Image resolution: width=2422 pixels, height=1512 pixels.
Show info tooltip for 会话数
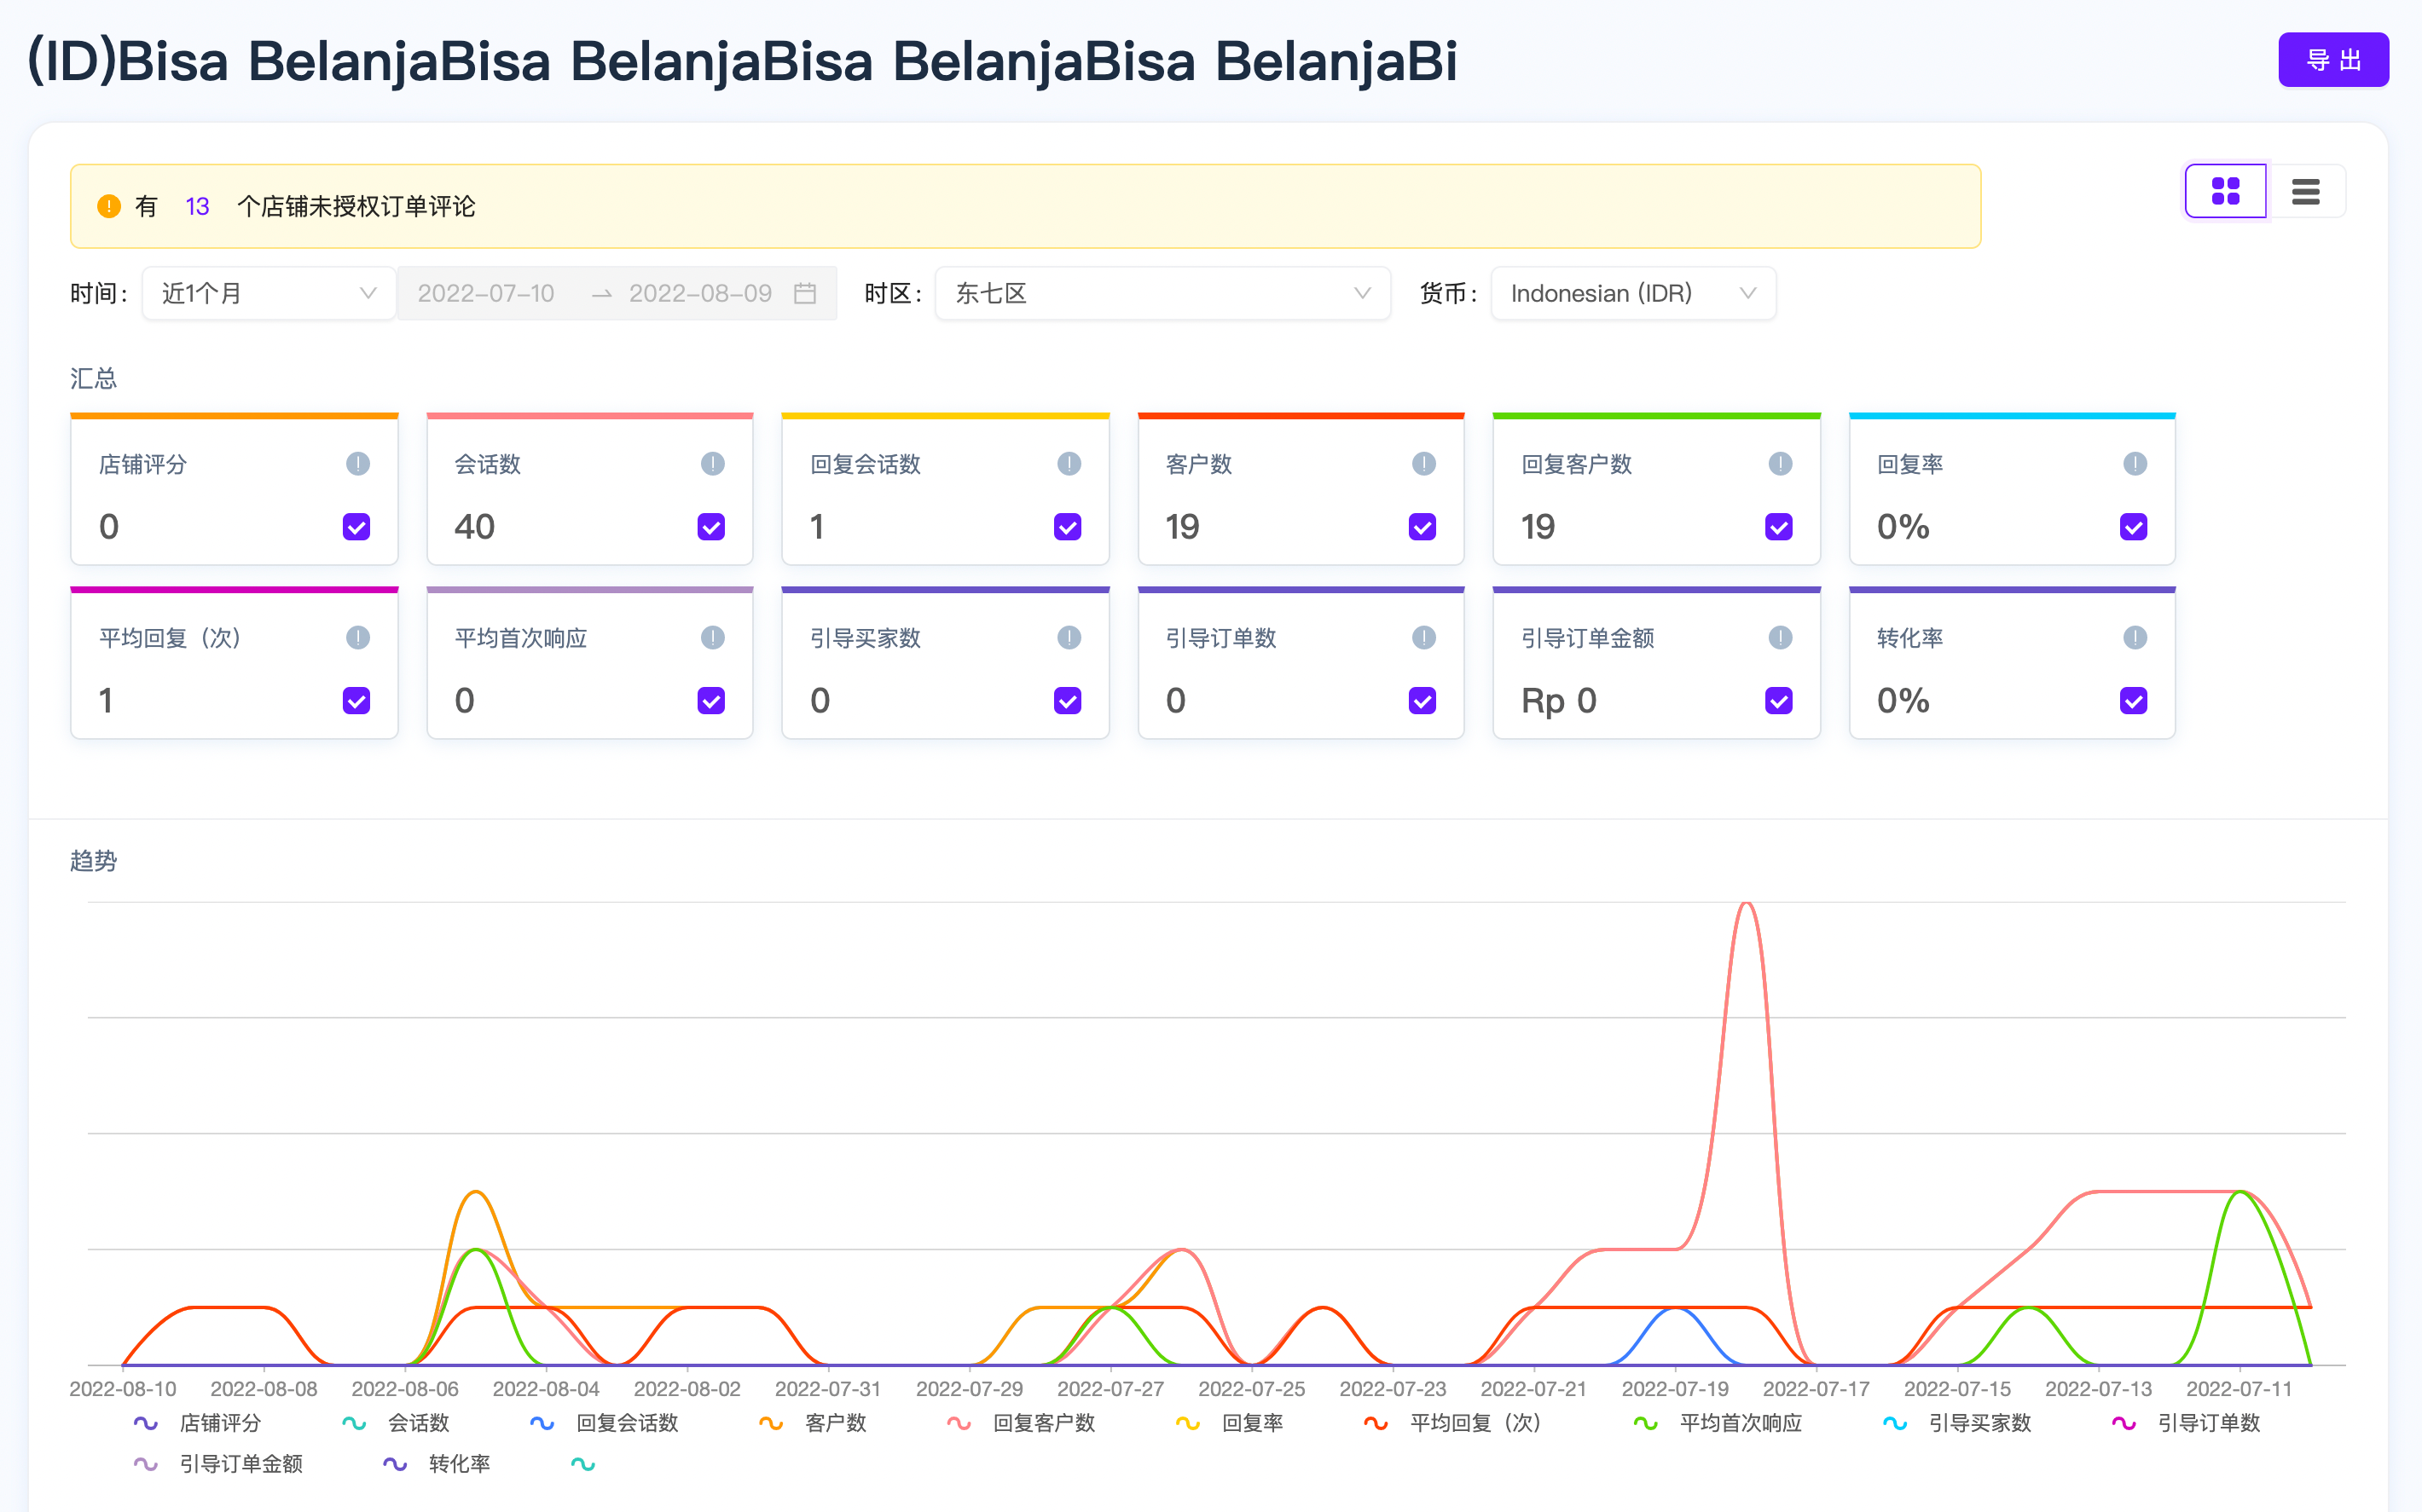712,464
